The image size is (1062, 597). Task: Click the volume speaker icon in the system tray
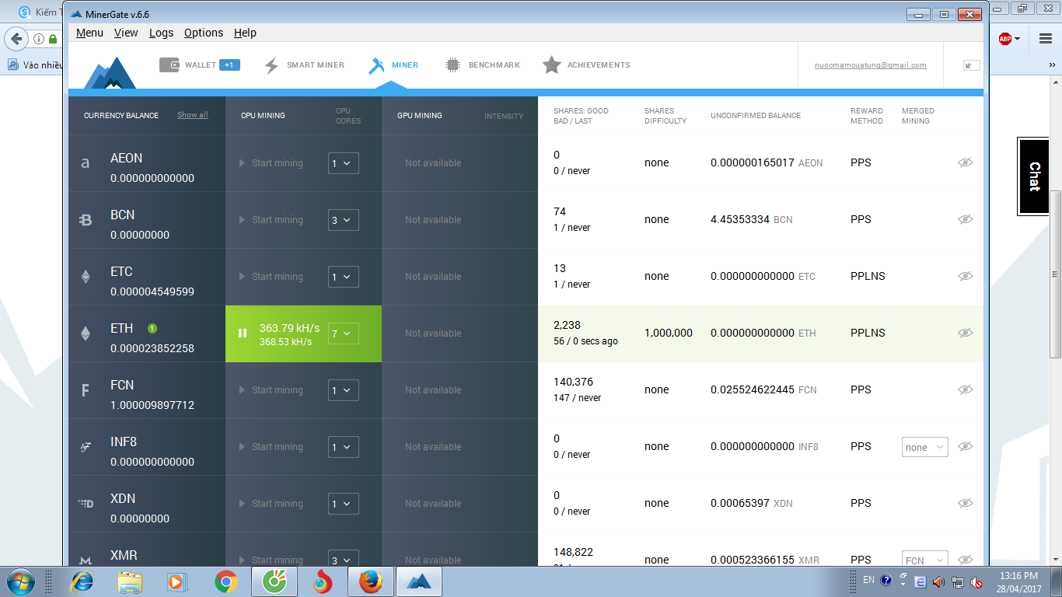tap(939, 581)
